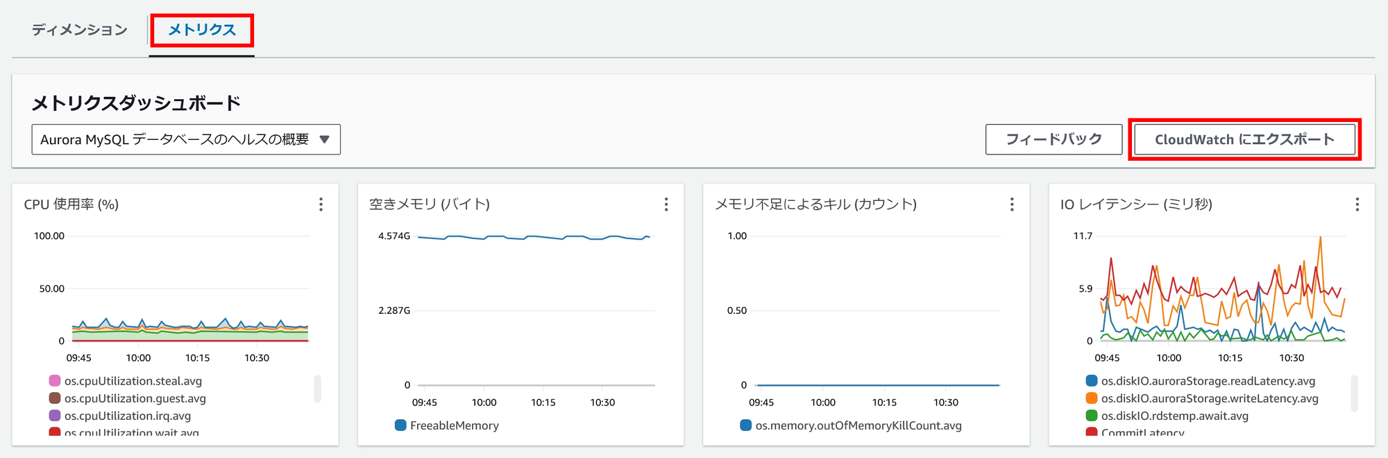This screenshot has height=458, width=1388.
Task: Toggle os.cpuUtilization.steal.avg legend swatch
Action: (x=55, y=380)
